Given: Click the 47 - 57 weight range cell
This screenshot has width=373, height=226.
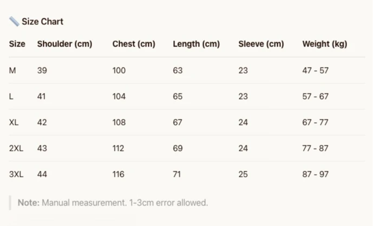Looking at the screenshot, I should [x=316, y=71].
